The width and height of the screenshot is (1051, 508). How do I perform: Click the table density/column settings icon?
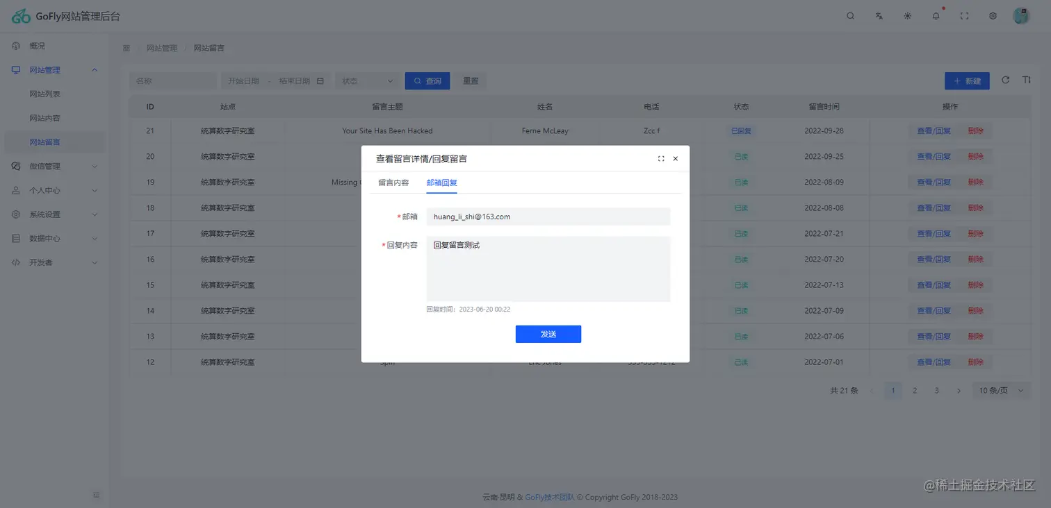pyautogui.click(x=1026, y=81)
